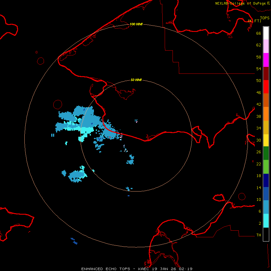Pick the dark orange legend swatch
271x271 pixels.
point(266,100)
